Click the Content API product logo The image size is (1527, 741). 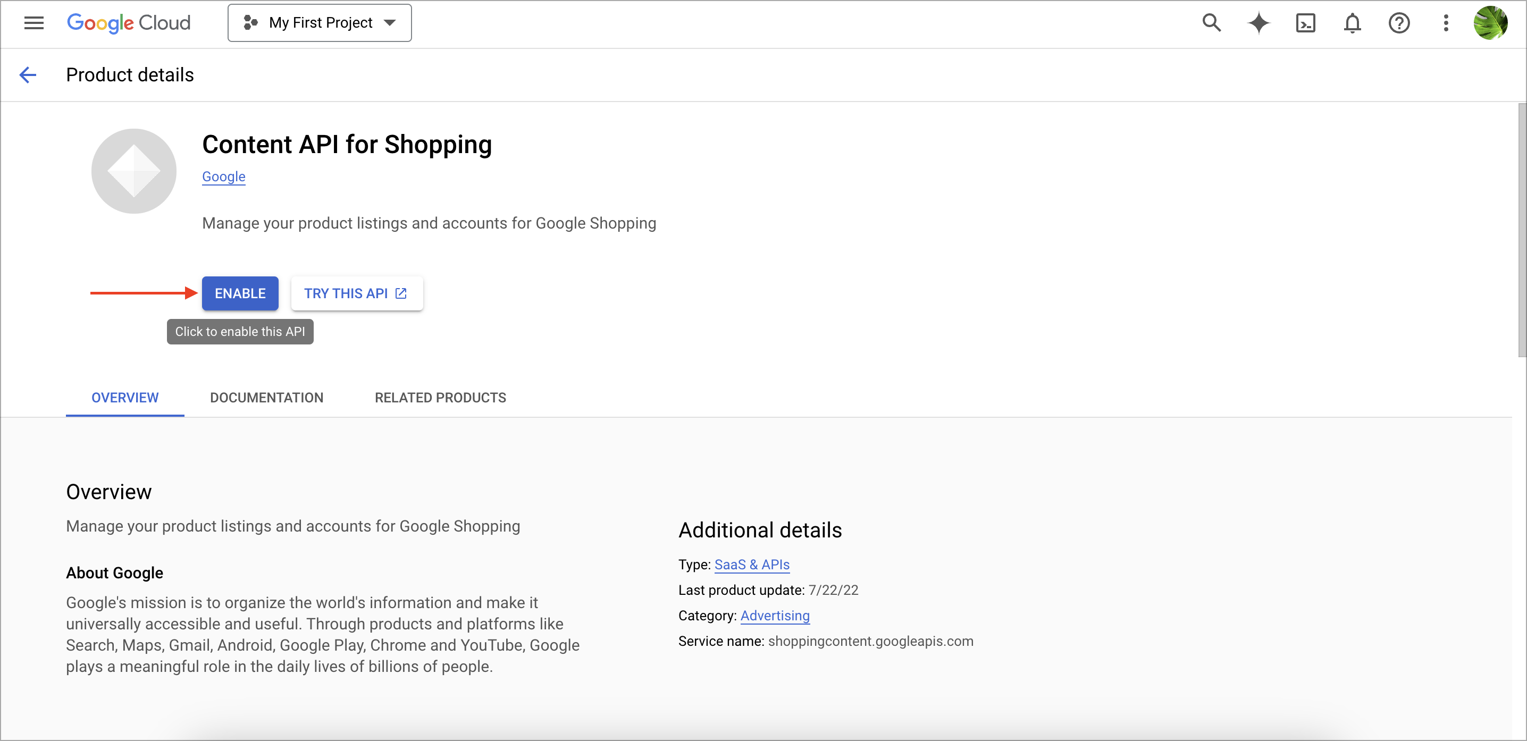tap(134, 171)
